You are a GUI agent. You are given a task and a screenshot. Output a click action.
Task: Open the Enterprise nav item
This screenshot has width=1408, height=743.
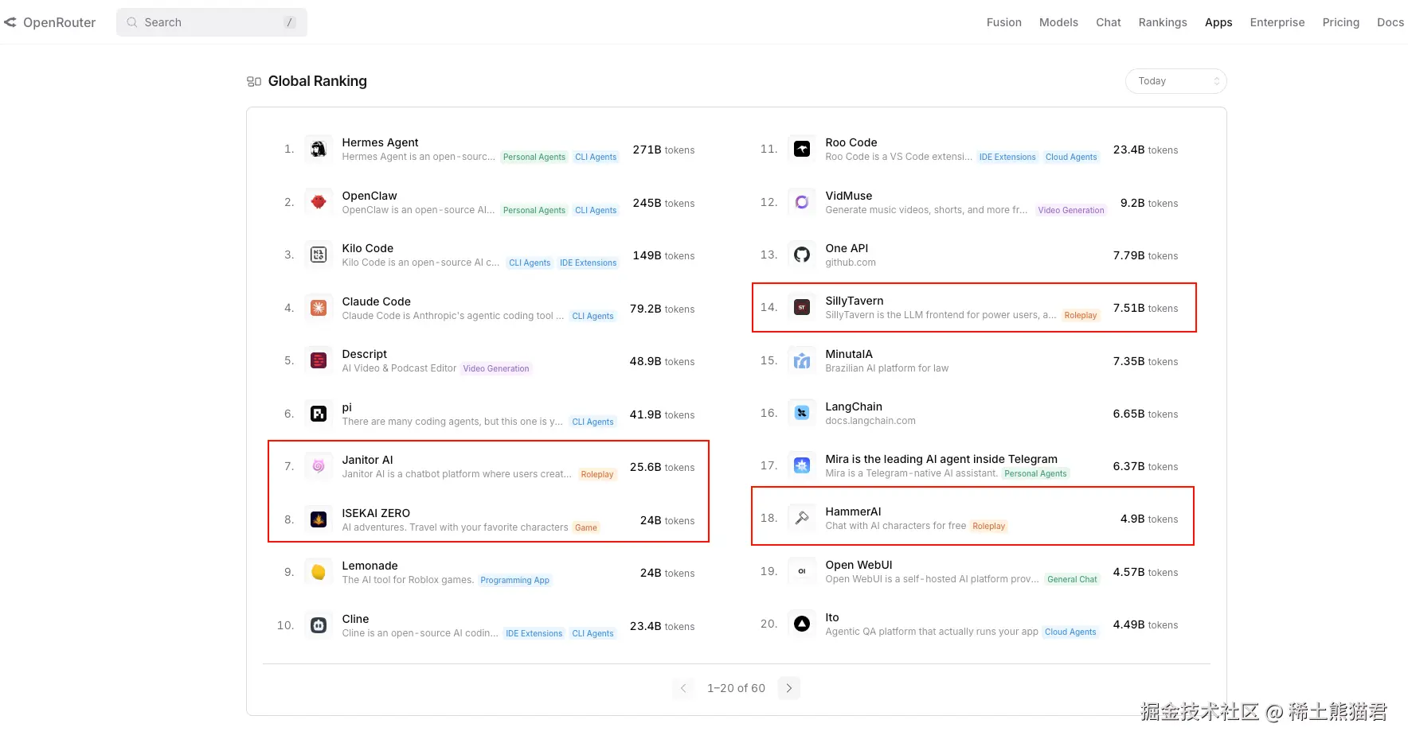1277,22
